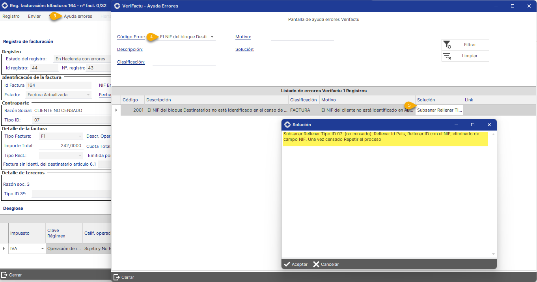Click the Solución dialog scrollbar down arrow

[494, 254]
